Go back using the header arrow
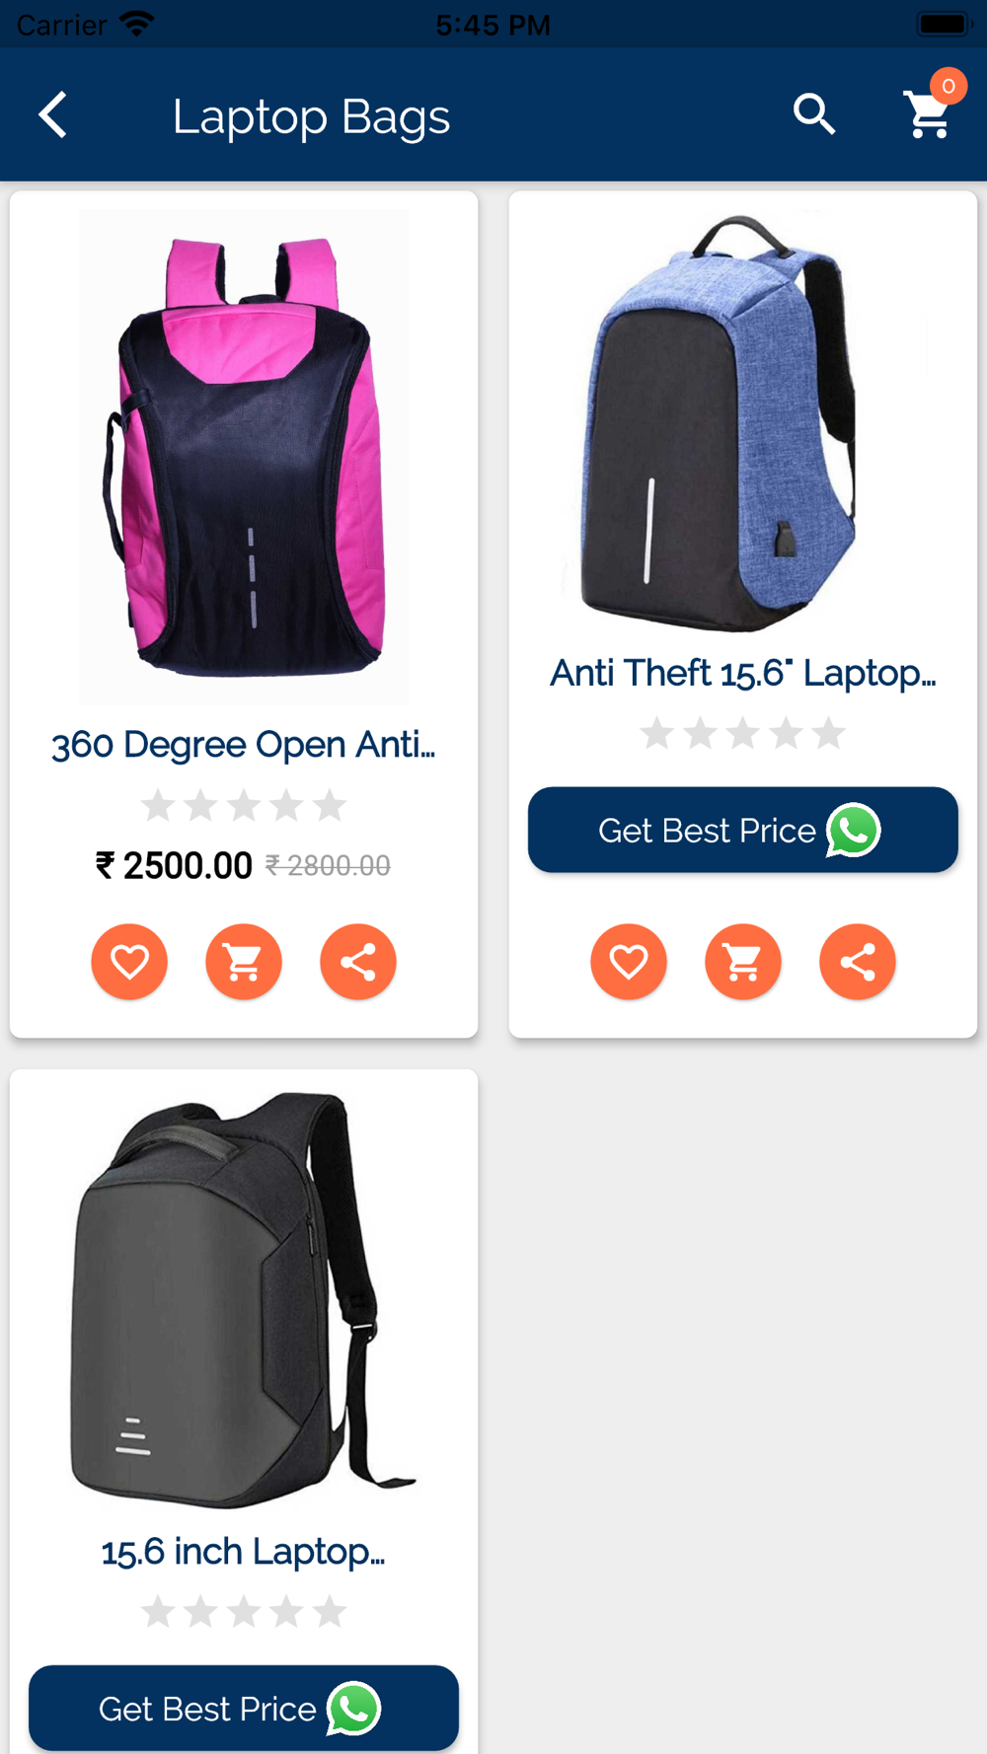 [53, 115]
